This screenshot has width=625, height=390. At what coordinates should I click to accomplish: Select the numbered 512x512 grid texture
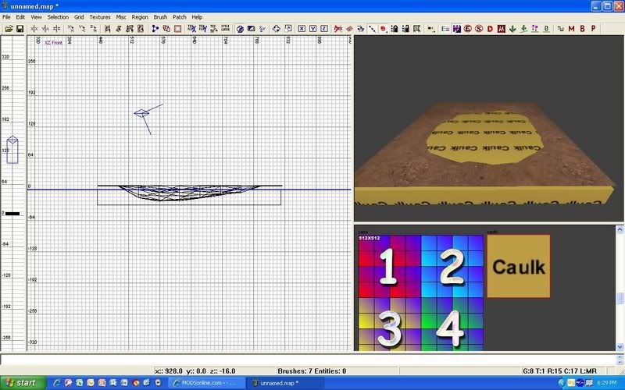(x=418, y=292)
